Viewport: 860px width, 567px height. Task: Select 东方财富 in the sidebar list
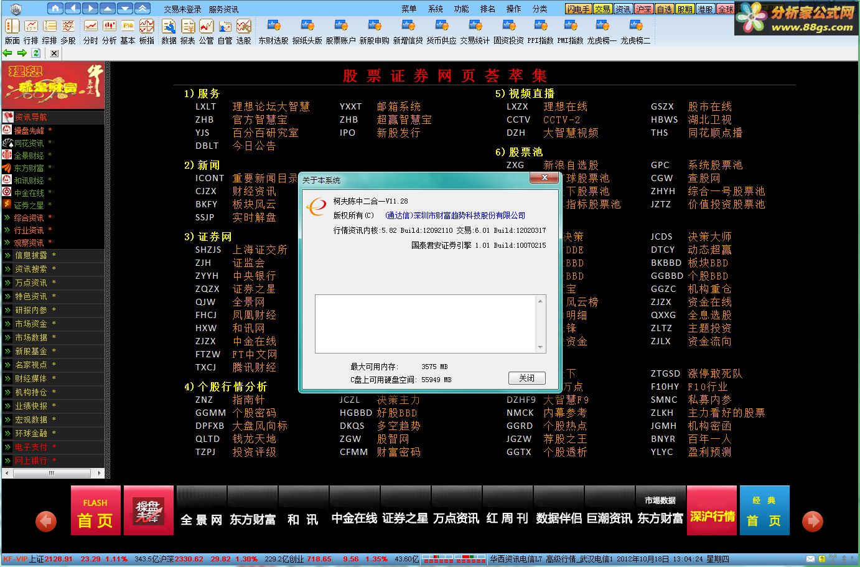29,168
